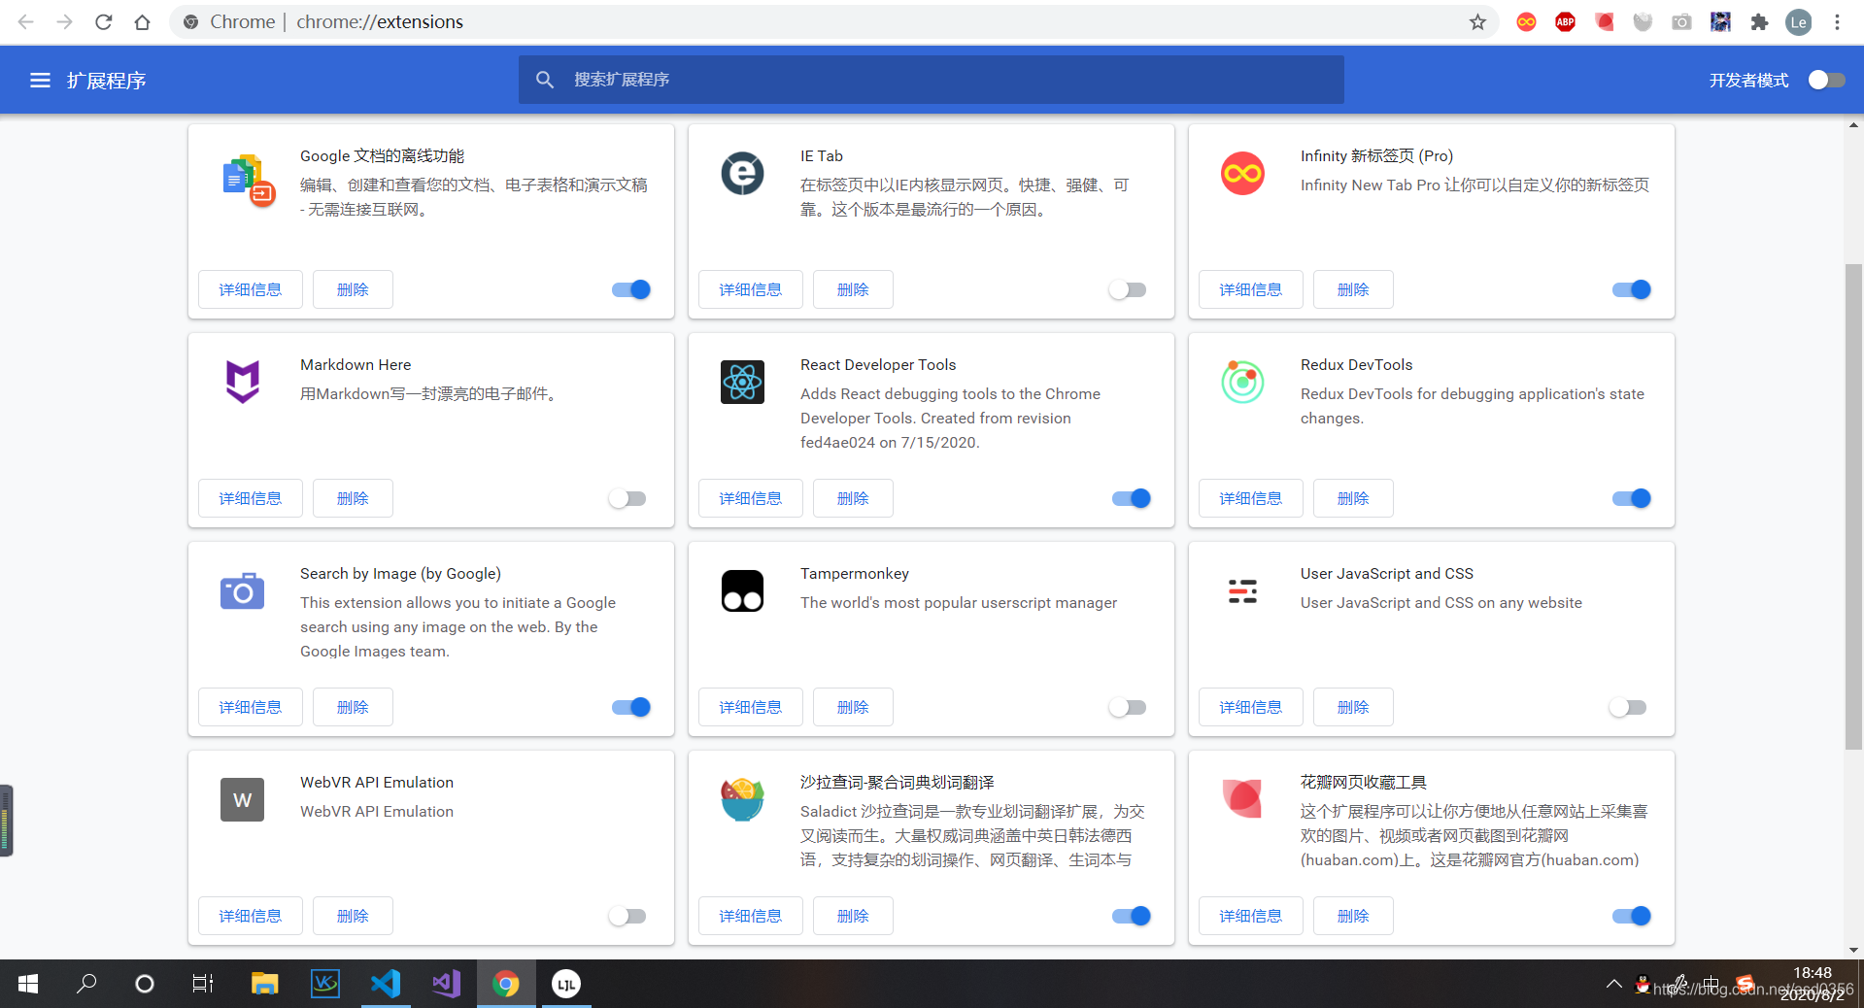Open details for React Developer Tools
The height and width of the screenshot is (1008, 1864).
coord(751,498)
